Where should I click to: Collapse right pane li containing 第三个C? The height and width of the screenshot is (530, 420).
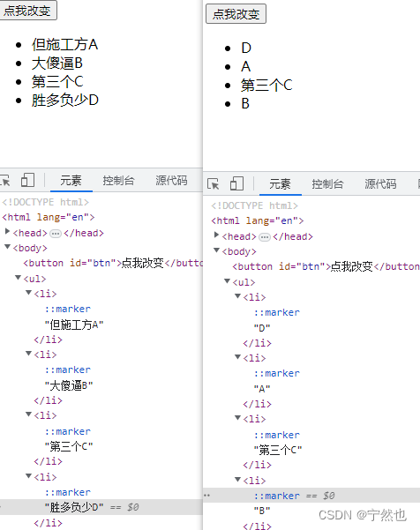click(237, 418)
